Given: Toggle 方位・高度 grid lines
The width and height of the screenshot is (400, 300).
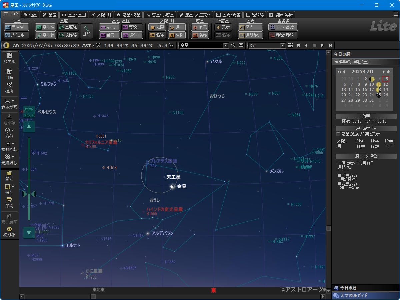Looking at the screenshot, I should [x=283, y=27].
